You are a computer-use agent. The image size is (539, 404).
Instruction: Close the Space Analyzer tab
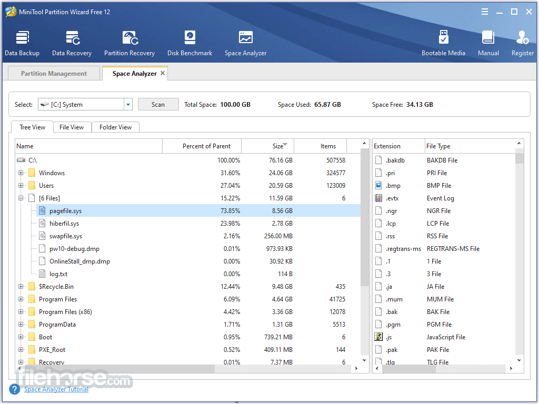click(x=163, y=73)
